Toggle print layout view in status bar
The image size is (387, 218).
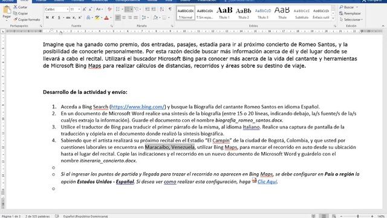click(x=324, y=216)
